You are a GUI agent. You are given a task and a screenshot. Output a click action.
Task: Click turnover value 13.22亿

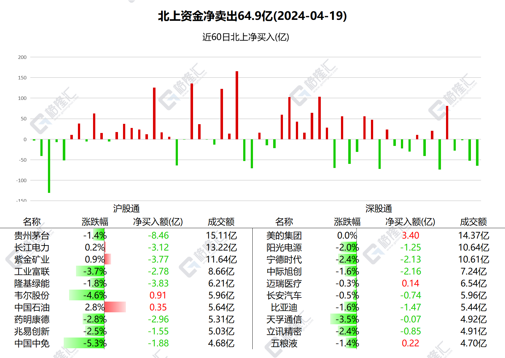pyautogui.click(x=221, y=247)
